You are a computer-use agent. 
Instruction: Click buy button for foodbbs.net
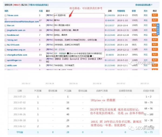(155, 35)
